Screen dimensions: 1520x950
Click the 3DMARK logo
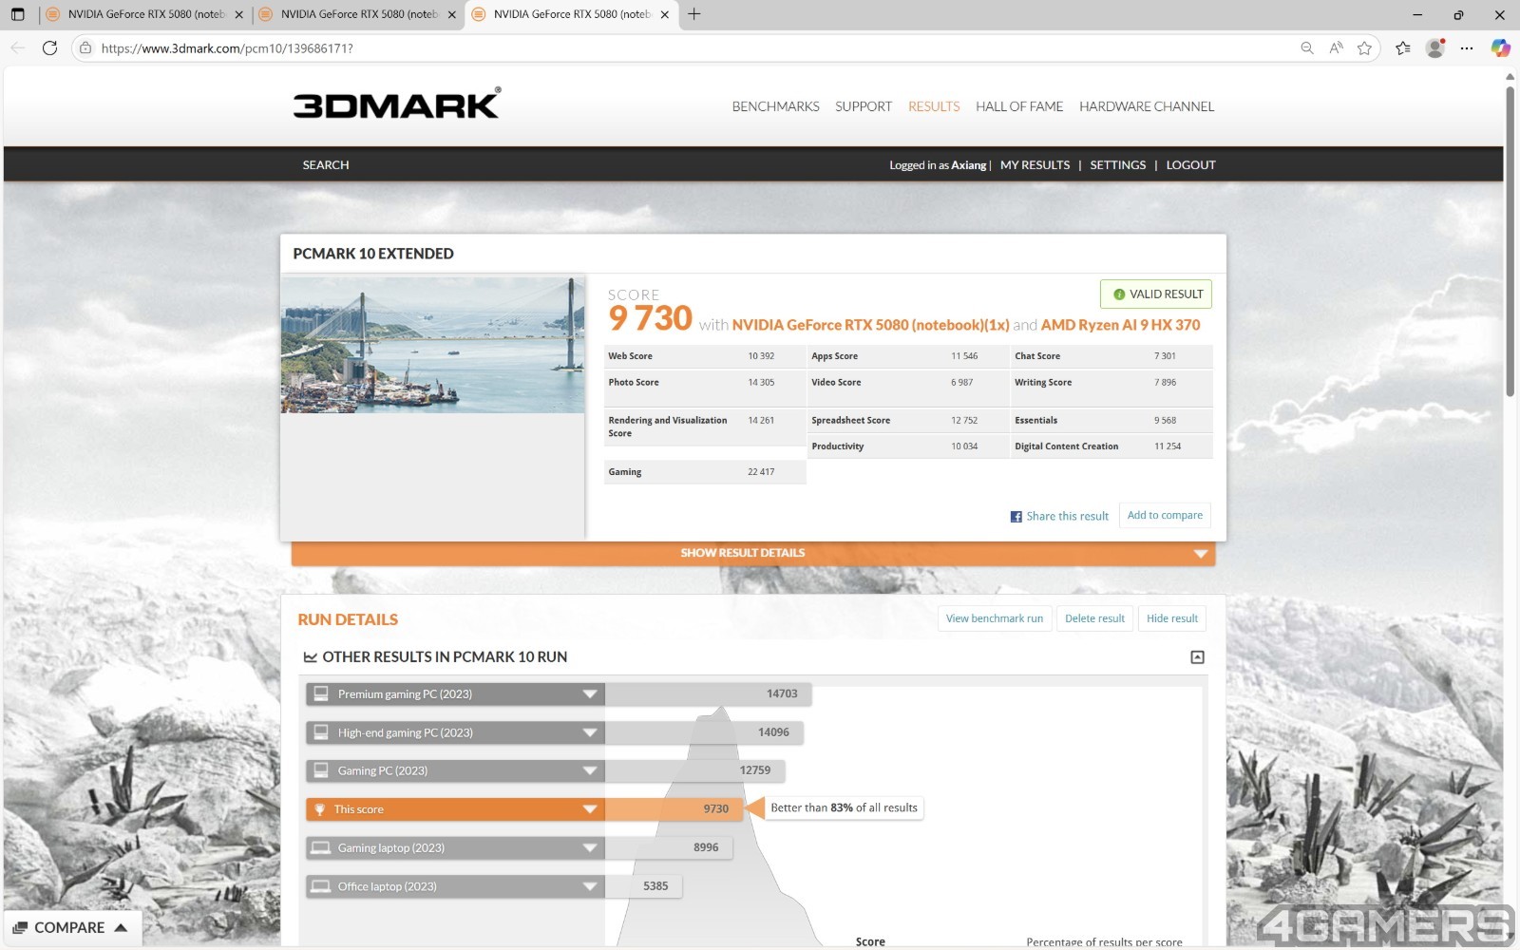[397, 104]
